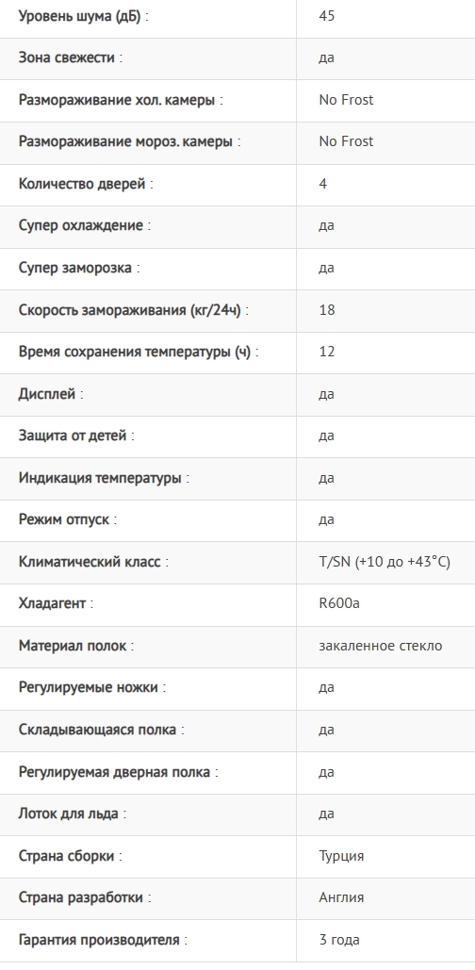Click the Режим отпуск label

tap(68, 519)
